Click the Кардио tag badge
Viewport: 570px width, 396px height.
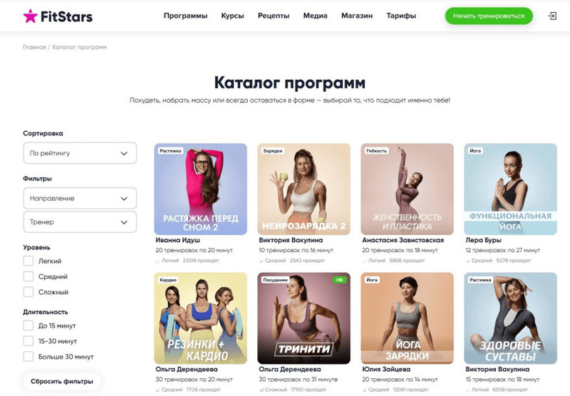(168, 280)
